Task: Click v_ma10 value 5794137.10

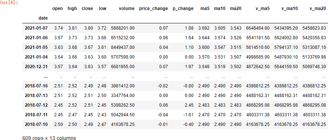Action: 286,47
